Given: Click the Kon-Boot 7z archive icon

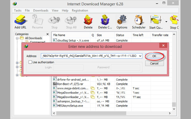Looking at the screenshot, I should [x=55, y=84].
